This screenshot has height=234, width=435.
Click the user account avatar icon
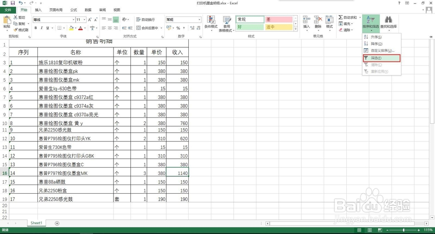point(429,10)
